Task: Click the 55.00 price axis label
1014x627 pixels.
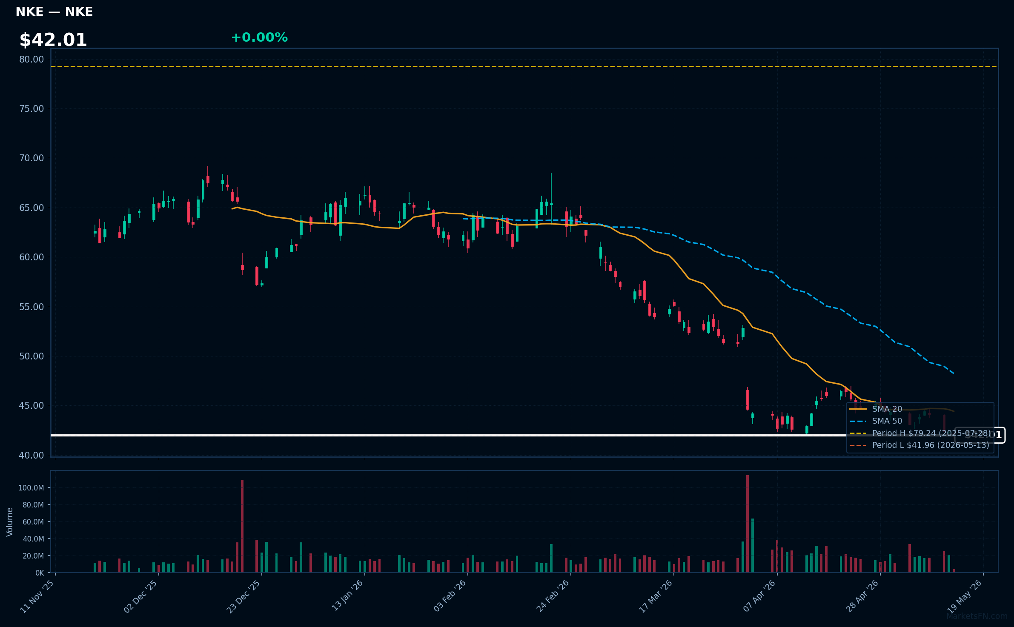Action: click(x=32, y=307)
